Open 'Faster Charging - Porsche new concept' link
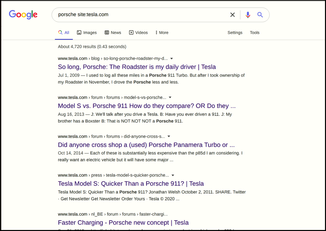This screenshot has width=326, height=231. point(123,222)
